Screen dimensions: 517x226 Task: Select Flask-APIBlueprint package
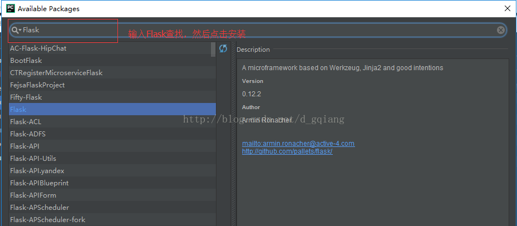tap(112, 183)
